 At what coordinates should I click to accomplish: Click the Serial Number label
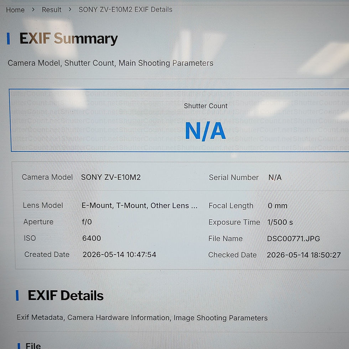pyautogui.click(x=234, y=178)
